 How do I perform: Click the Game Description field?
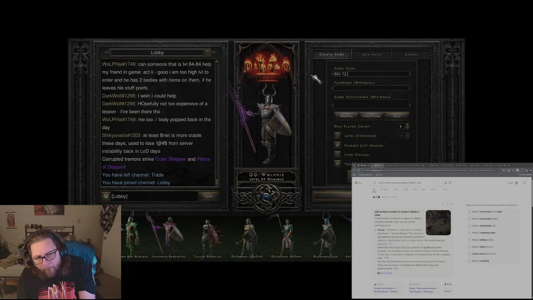(x=371, y=104)
